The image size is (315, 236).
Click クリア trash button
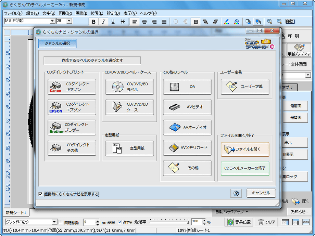267,222
